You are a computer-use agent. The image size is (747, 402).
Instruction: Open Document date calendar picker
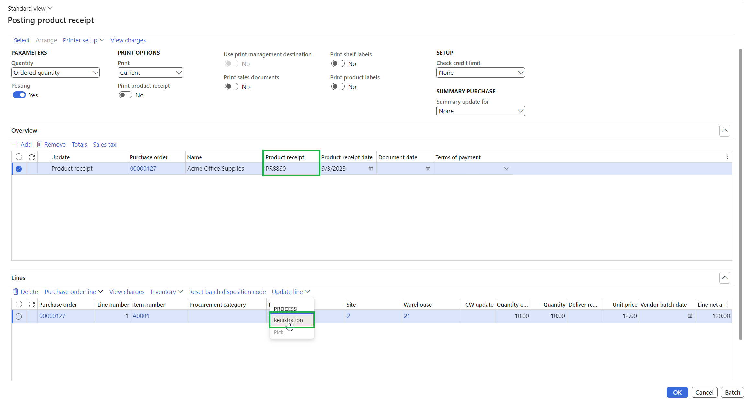click(428, 169)
